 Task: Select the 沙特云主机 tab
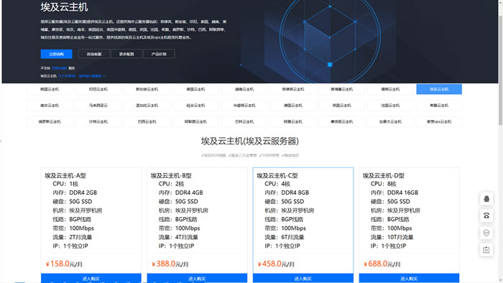98,122
